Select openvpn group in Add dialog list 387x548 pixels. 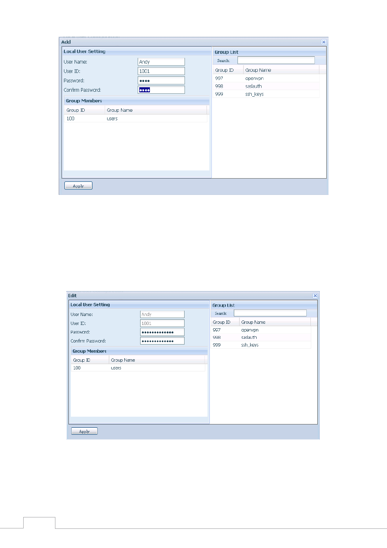[266, 78]
